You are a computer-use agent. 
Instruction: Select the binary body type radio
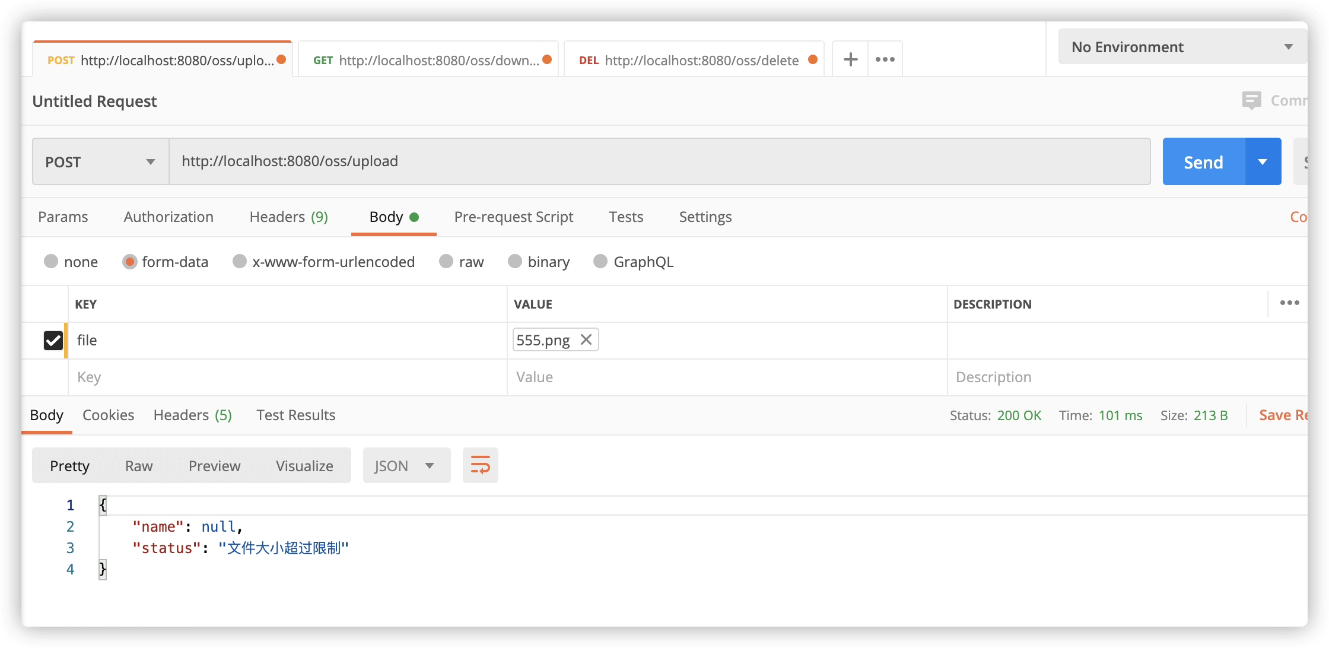[515, 262]
